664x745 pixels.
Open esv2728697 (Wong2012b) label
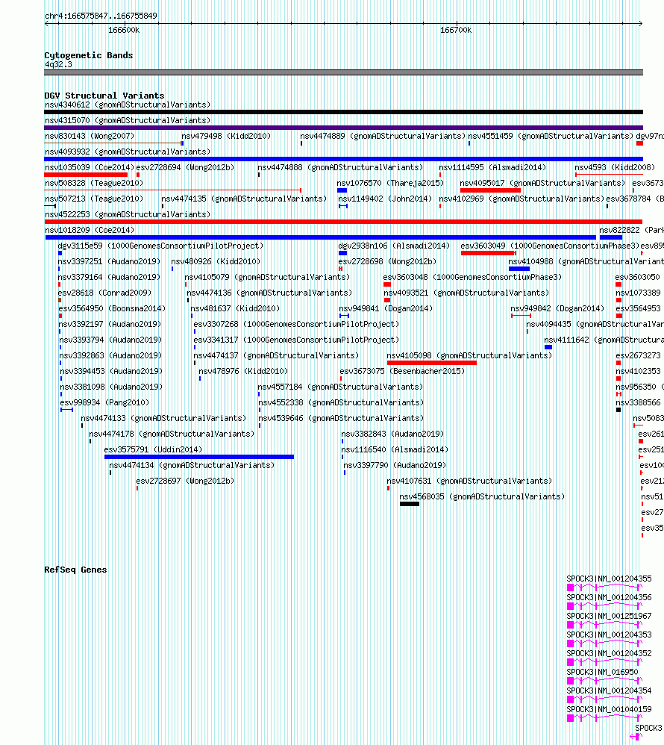185,481
